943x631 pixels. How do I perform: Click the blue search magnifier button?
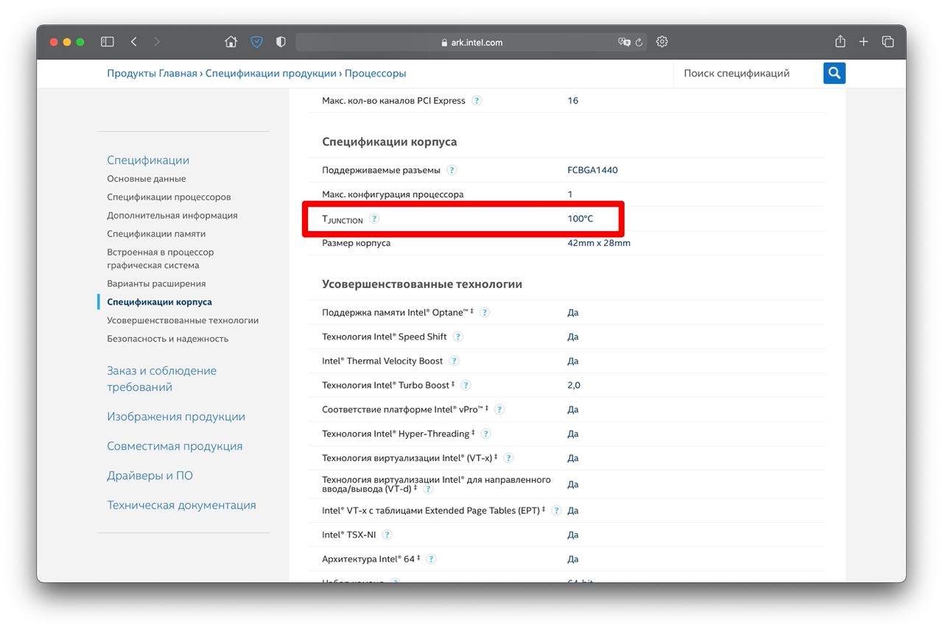[x=834, y=73]
